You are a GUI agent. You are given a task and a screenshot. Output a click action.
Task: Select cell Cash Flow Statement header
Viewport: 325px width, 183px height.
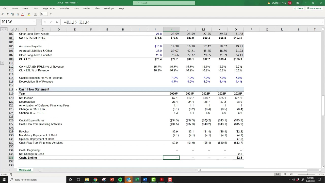tap(34, 89)
